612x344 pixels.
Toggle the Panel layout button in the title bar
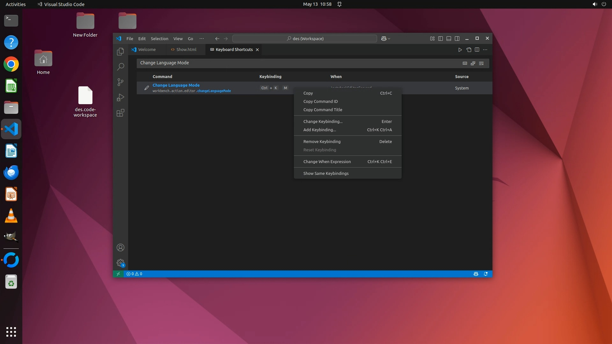[x=448, y=39]
